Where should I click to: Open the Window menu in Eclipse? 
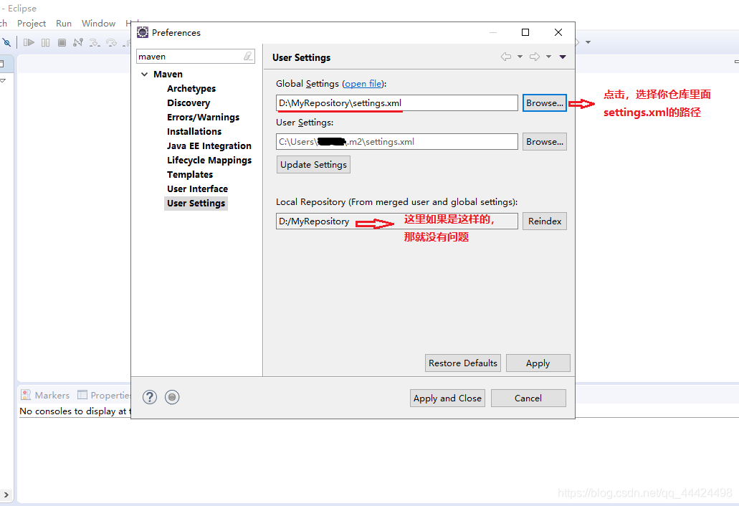click(98, 23)
